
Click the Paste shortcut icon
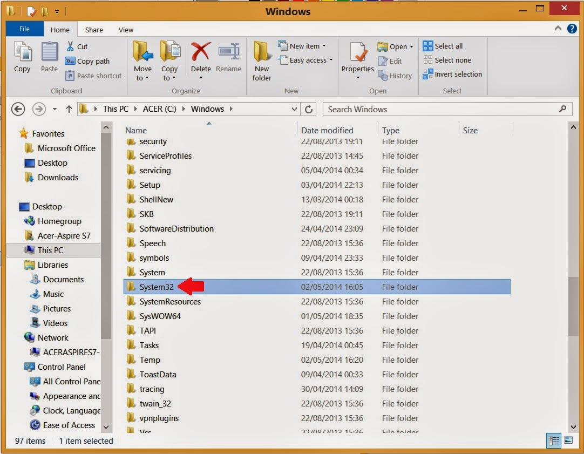pyautogui.click(x=70, y=76)
